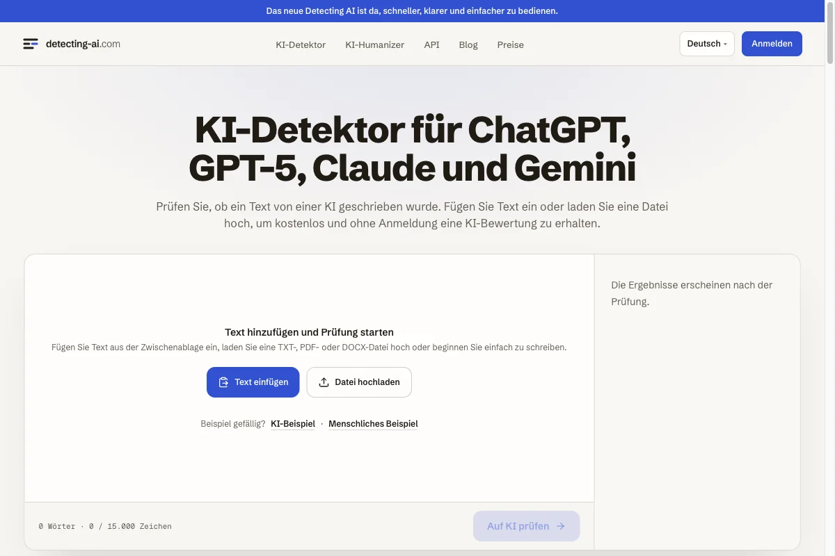Click 'Die Ergebnisse erscheinen nach der Prüfung' text
The image size is (835, 556).
[692, 293]
